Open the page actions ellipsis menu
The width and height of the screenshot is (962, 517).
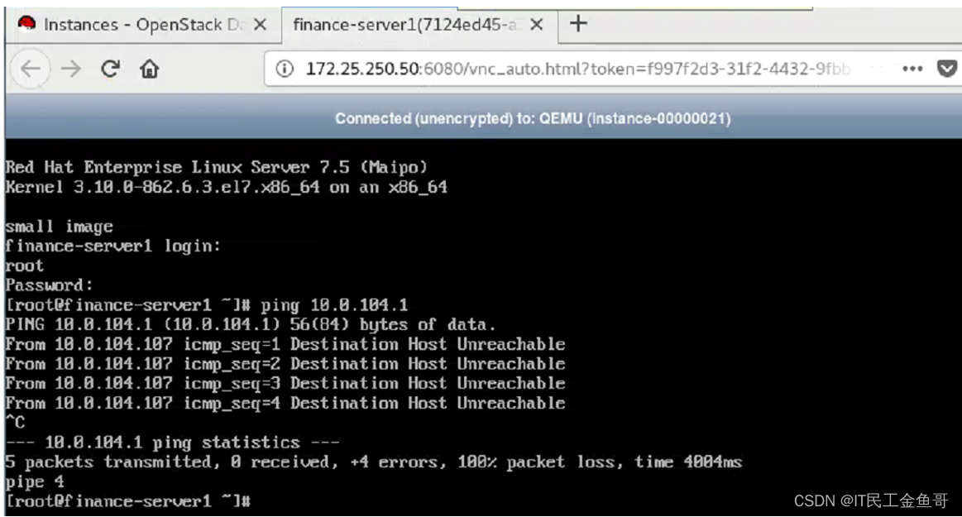coord(912,69)
